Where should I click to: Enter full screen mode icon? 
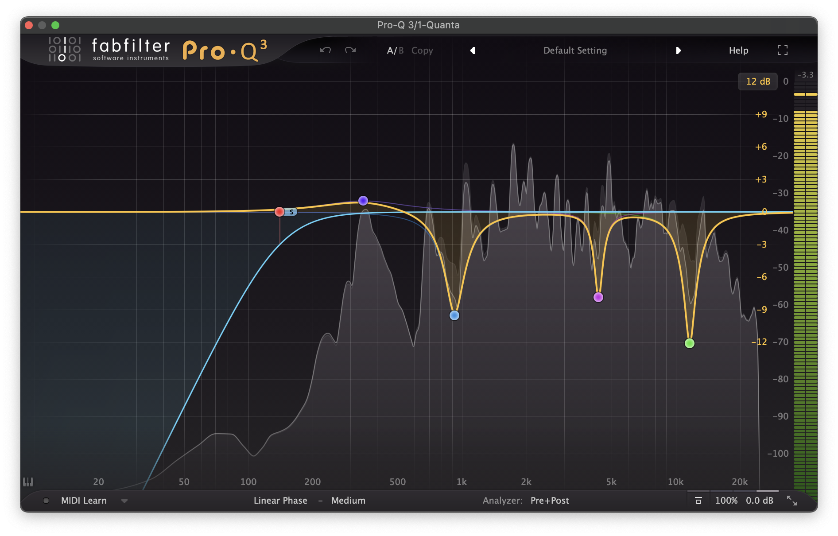coord(783,50)
